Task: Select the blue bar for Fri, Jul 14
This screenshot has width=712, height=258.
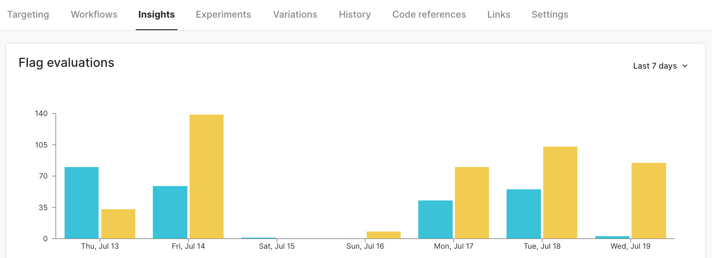Action: 170,212
